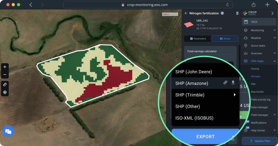Viewport: 278px width, 146px height.
Task: Delete map using the trash icon
Action: tap(237, 13)
